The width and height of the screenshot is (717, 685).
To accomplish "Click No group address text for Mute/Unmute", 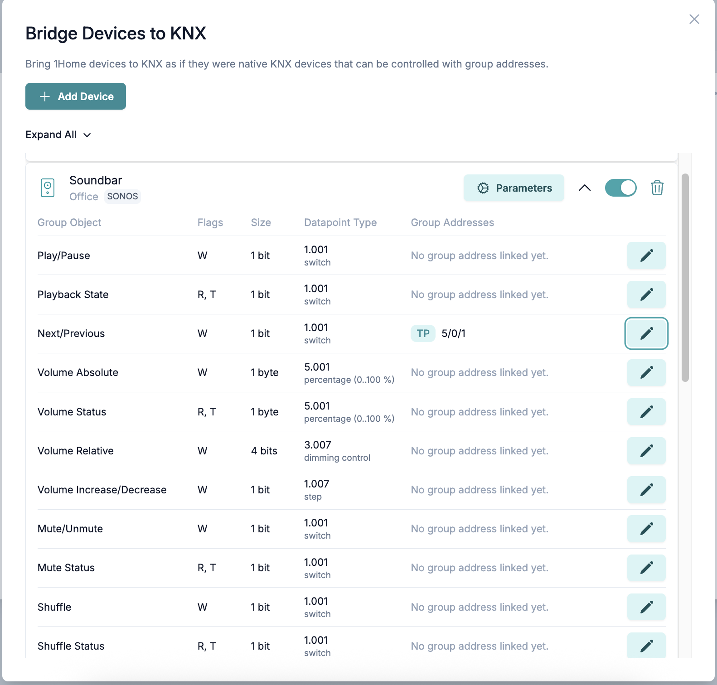I will [480, 529].
